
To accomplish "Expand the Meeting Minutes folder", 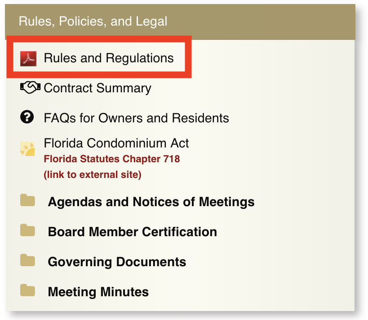I will pos(98,292).
